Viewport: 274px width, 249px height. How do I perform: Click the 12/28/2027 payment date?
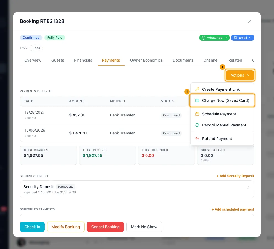(x=35, y=113)
